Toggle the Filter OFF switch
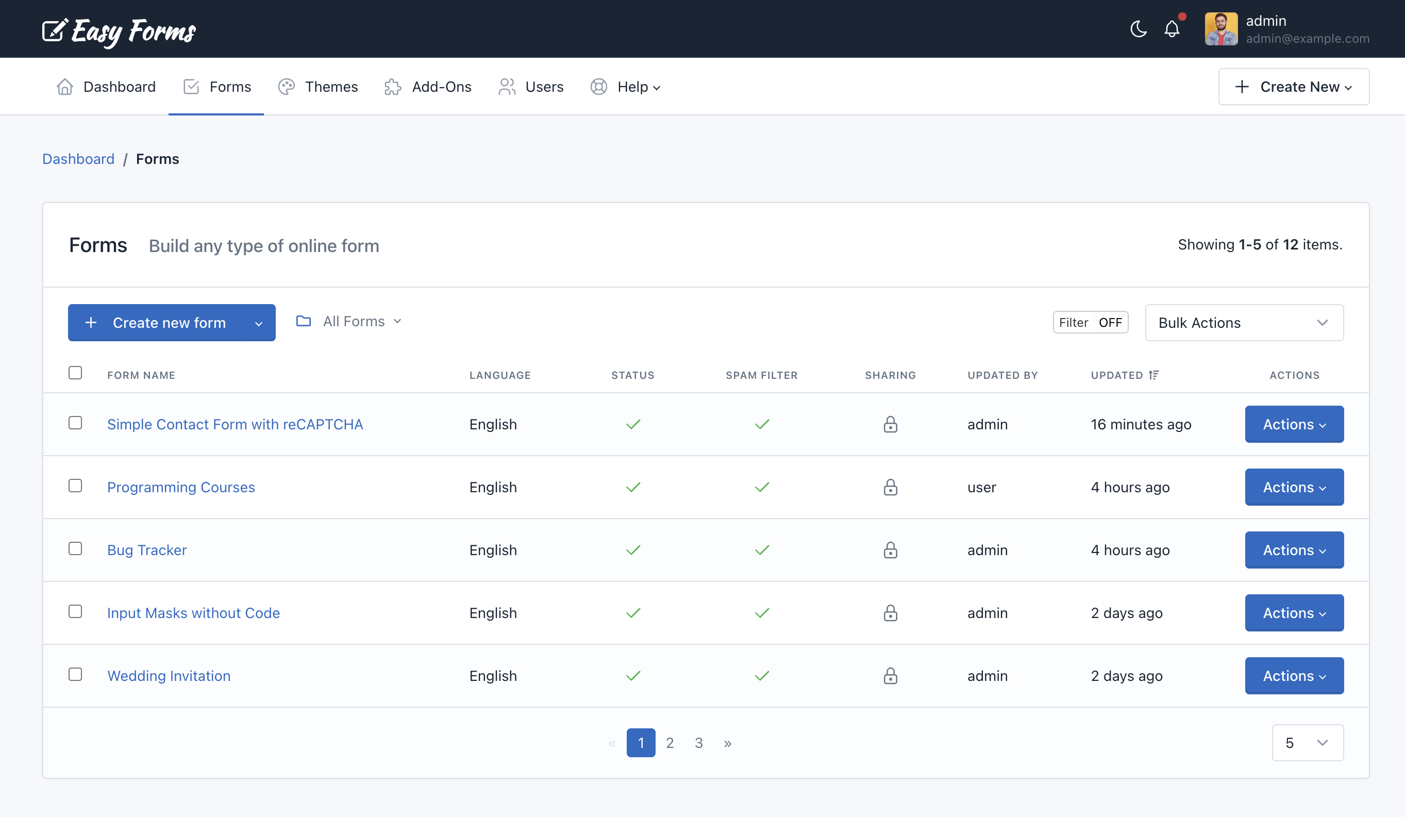Viewport: 1405px width, 817px height. [1090, 321]
